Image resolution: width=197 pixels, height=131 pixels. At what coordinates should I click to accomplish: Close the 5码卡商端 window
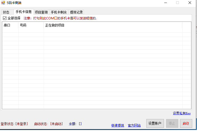190,3
